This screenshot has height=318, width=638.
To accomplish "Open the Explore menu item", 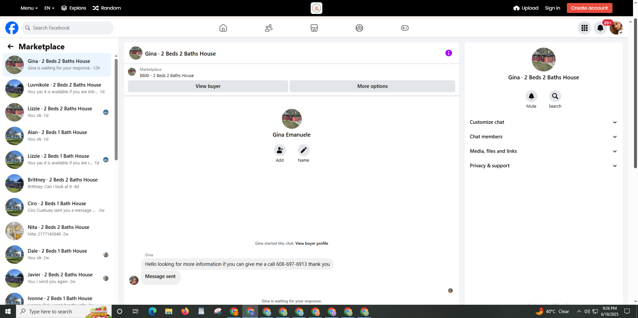I will pyautogui.click(x=73, y=8).
